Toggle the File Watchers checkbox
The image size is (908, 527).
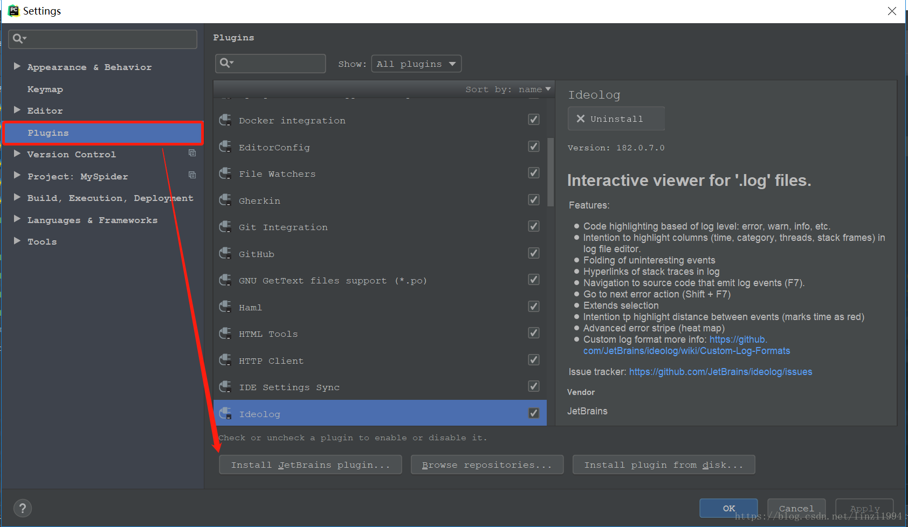534,173
